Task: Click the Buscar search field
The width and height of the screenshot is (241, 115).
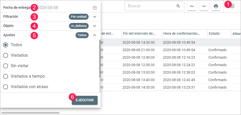Action: tap(151, 6)
